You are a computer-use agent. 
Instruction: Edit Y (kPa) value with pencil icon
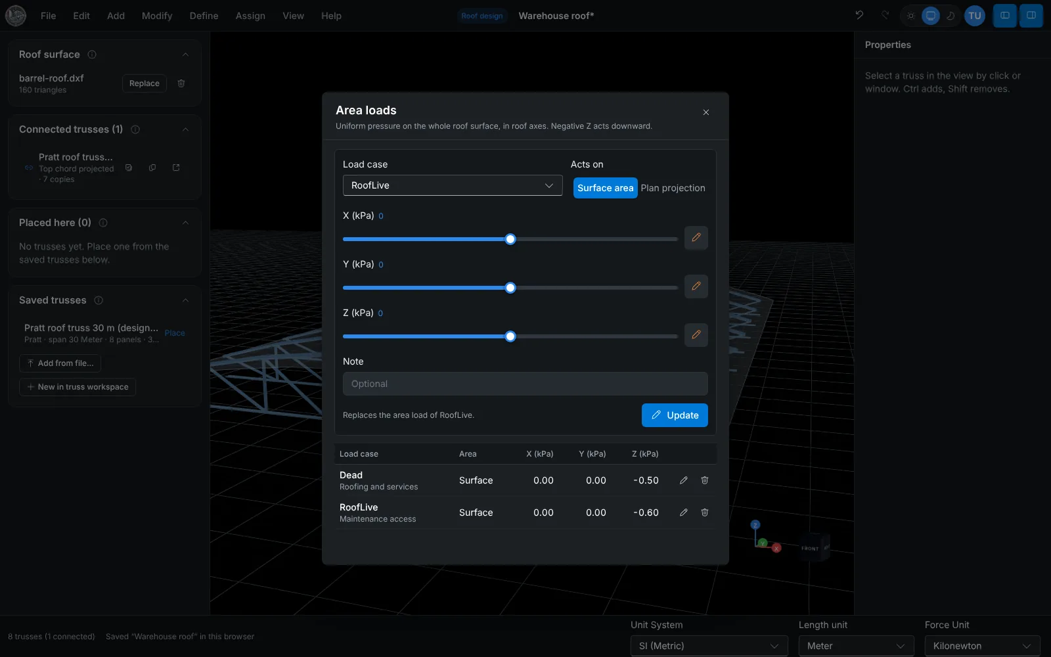point(696,286)
